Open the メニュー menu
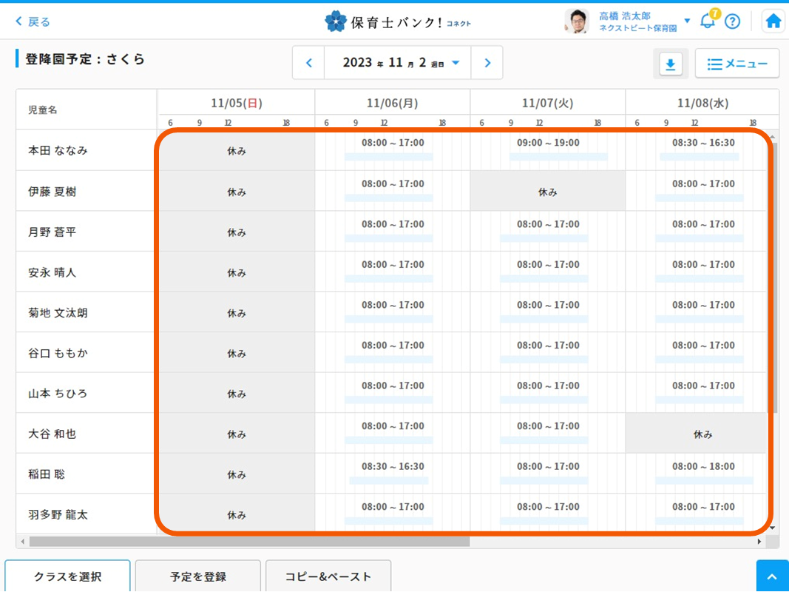789x592 pixels. (x=736, y=64)
